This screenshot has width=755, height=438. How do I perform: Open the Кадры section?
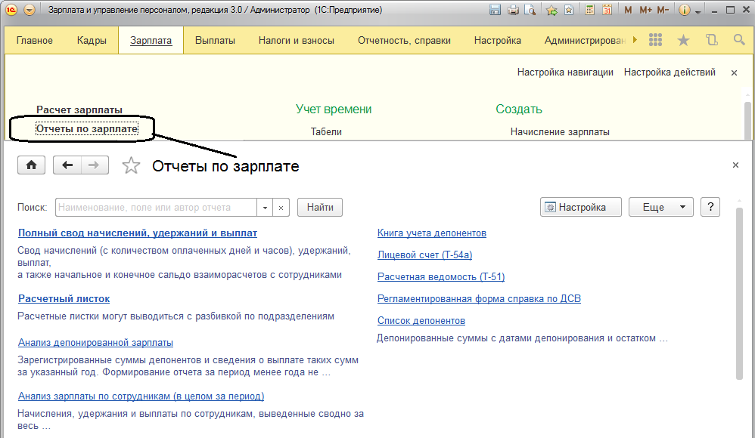coord(92,40)
